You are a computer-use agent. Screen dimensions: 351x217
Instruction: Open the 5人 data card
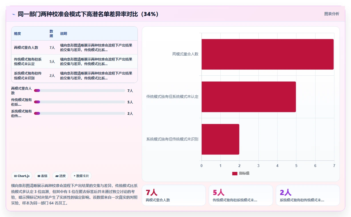[x=241, y=195]
